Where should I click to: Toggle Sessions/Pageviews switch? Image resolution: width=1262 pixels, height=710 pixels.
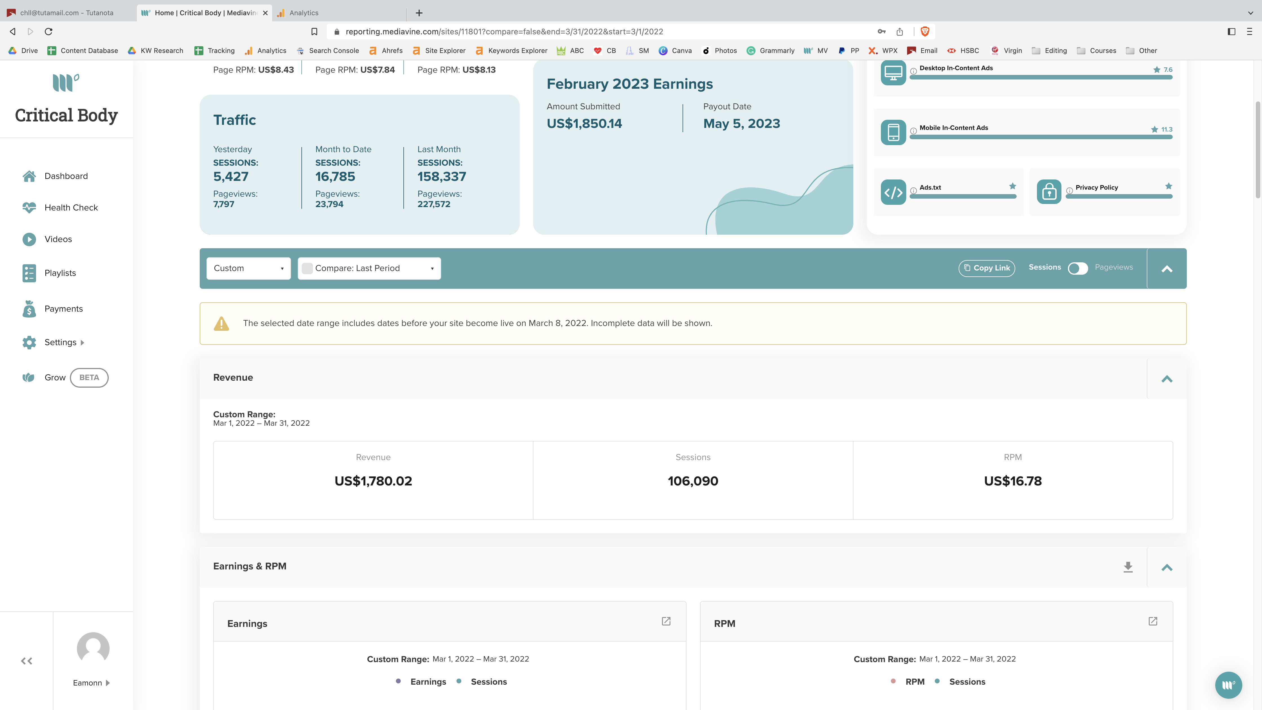point(1078,268)
